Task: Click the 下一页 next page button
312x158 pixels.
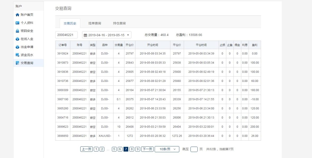Action: 147,149
